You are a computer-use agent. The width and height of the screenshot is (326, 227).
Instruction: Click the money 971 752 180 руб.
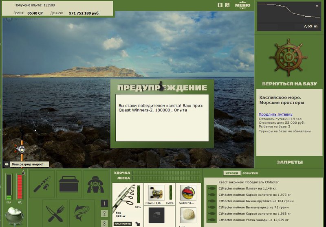(84, 13)
